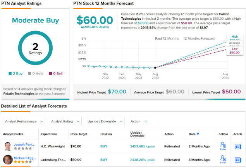The height and width of the screenshot is (168, 246).
Task: Click 2438.20% Upside value
Action: tap(143, 160)
